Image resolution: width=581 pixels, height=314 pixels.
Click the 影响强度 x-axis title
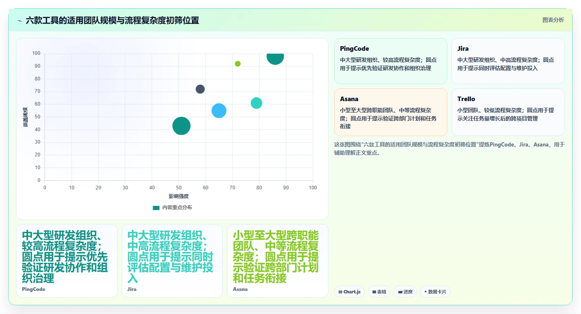[x=179, y=196]
